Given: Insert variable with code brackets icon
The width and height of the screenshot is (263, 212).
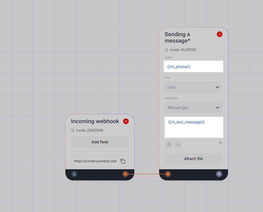Looking at the screenshot, I should click(178, 145).
